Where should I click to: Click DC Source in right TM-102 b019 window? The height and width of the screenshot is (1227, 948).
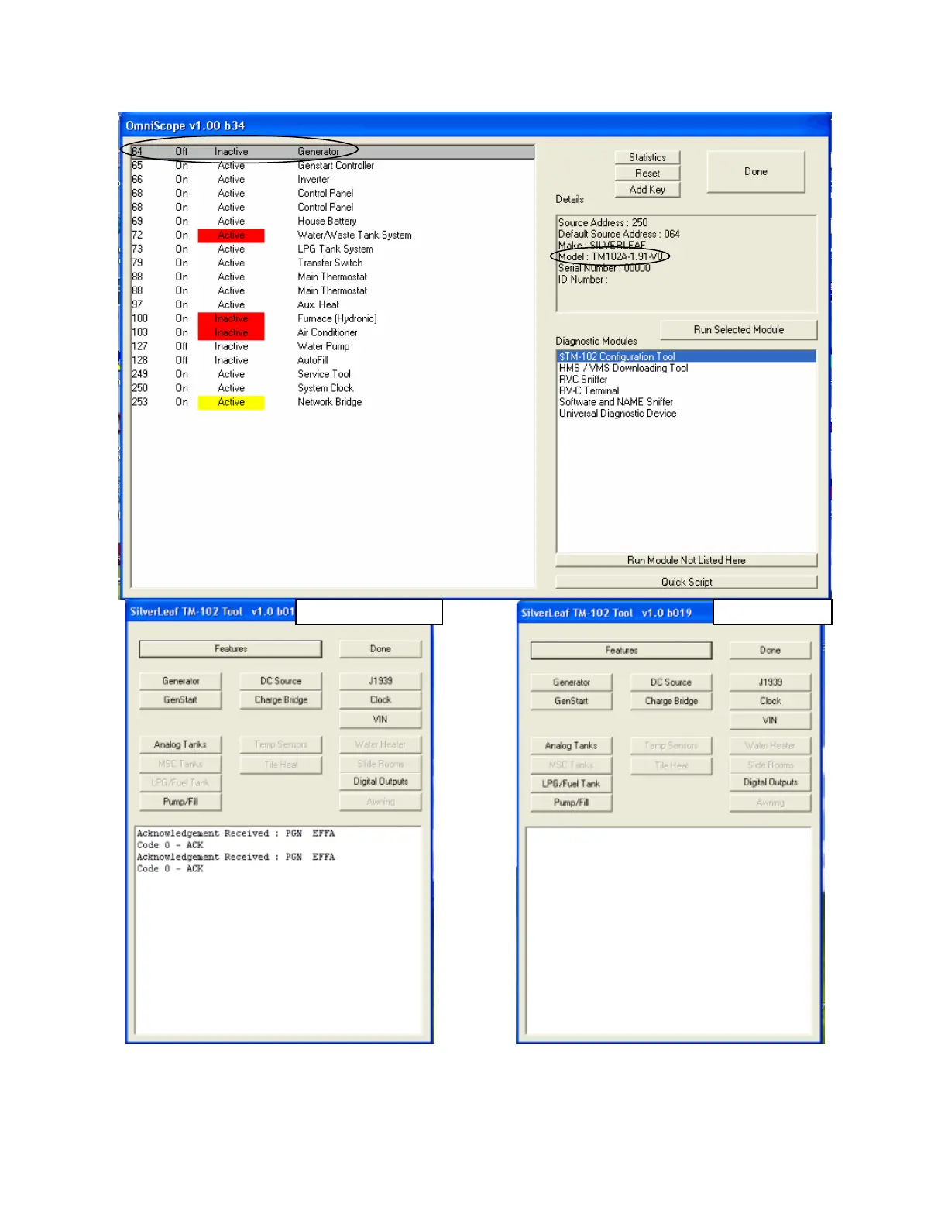pos(671,682)
